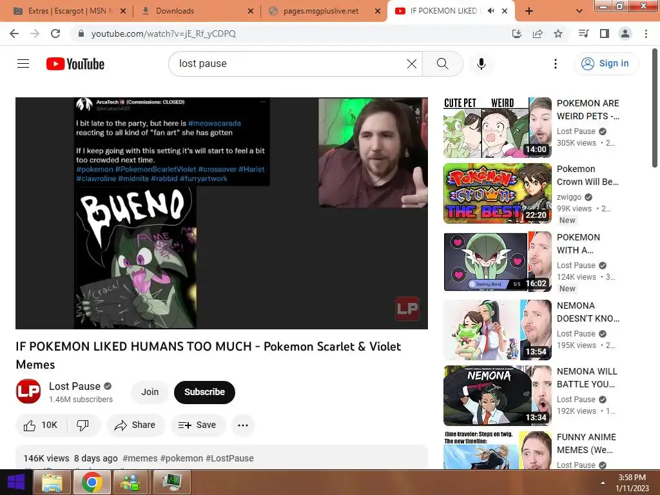This screenshot has height=495, width=660.
Task: Like the video with thumbs up
Action: click(41, 425)
